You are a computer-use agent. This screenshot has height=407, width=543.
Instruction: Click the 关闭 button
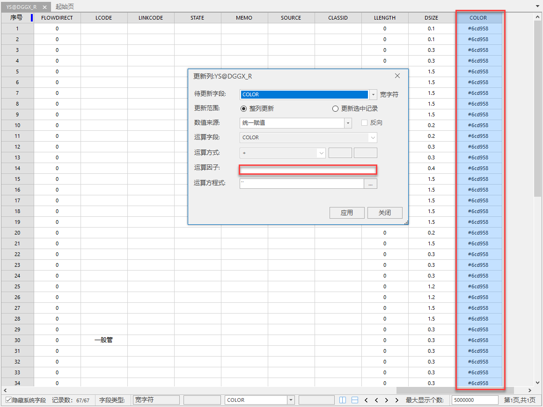point(385,213)
